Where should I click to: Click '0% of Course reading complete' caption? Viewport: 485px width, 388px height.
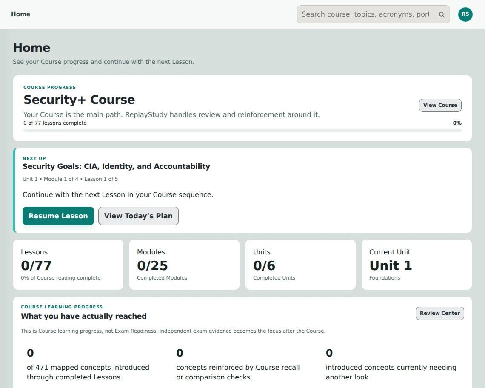tap(60, 278)
